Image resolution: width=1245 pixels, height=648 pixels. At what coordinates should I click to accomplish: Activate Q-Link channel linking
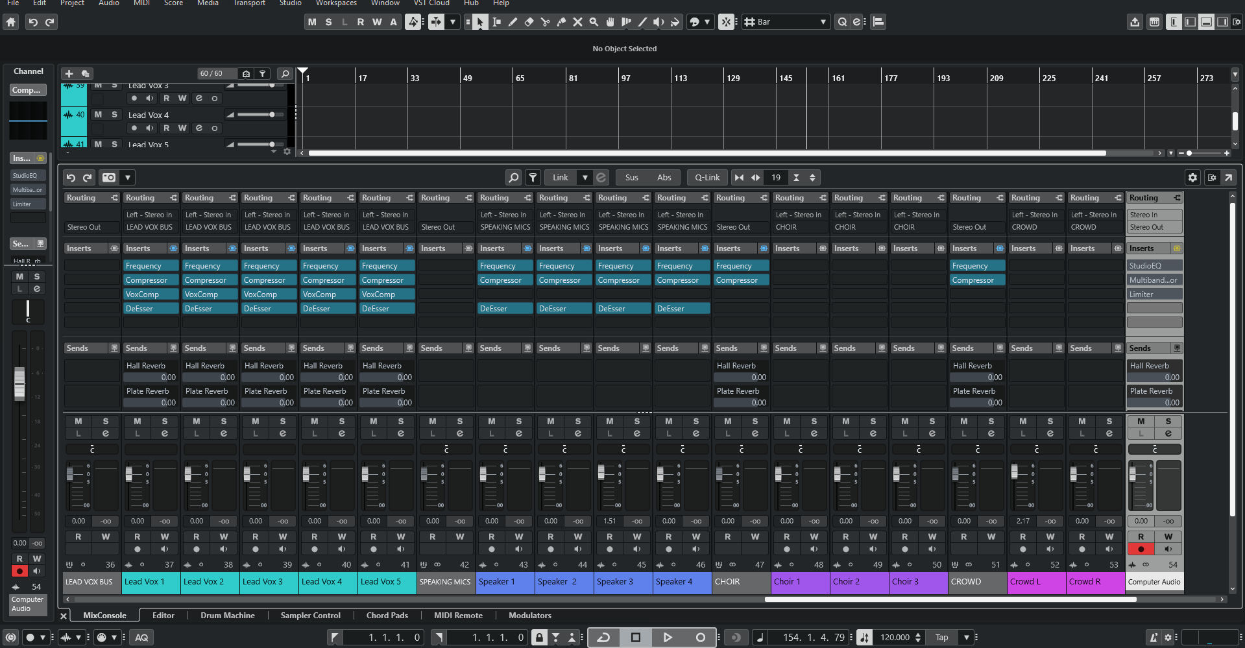click(707, 177)
